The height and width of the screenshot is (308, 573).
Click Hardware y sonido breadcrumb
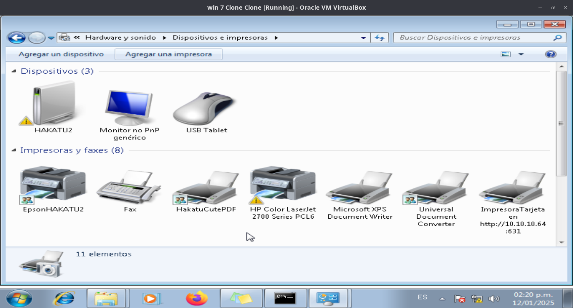[120, 37]
